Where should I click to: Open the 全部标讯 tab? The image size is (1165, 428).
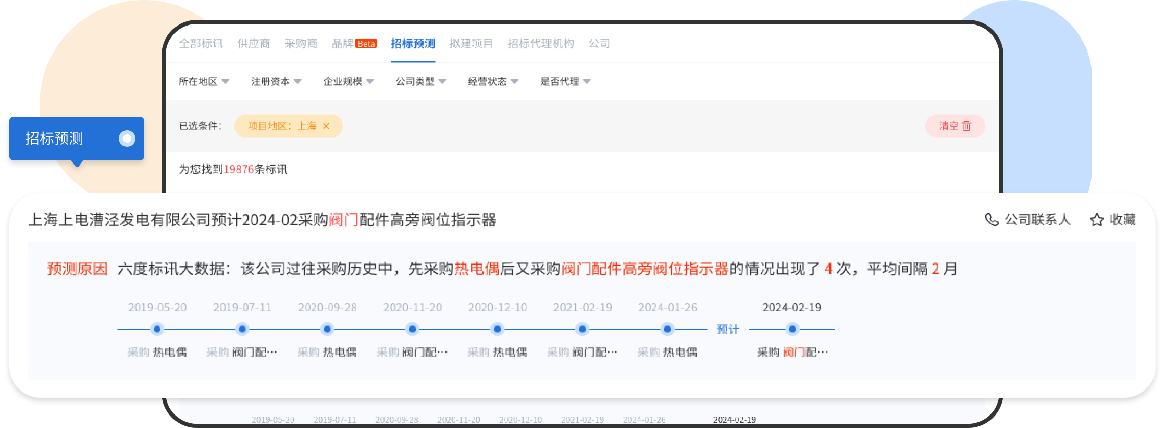pos(201,44)
